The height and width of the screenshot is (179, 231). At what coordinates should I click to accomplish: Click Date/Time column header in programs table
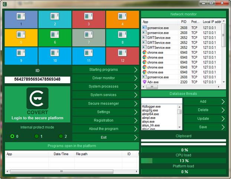61,154
